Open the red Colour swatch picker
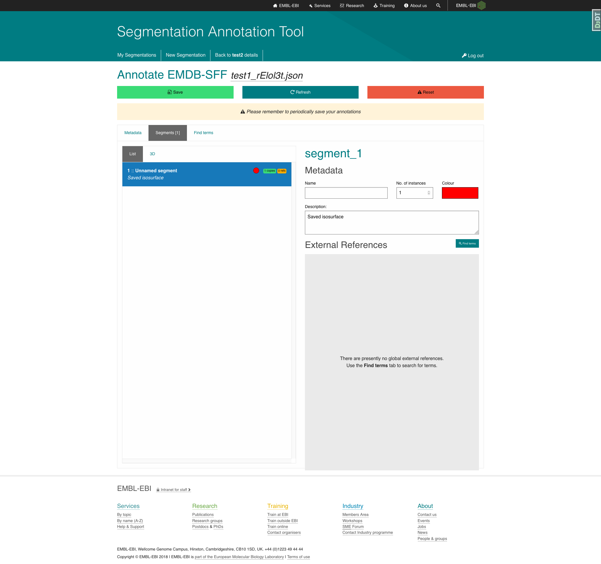601x564 pixels. tap(460, 193)
